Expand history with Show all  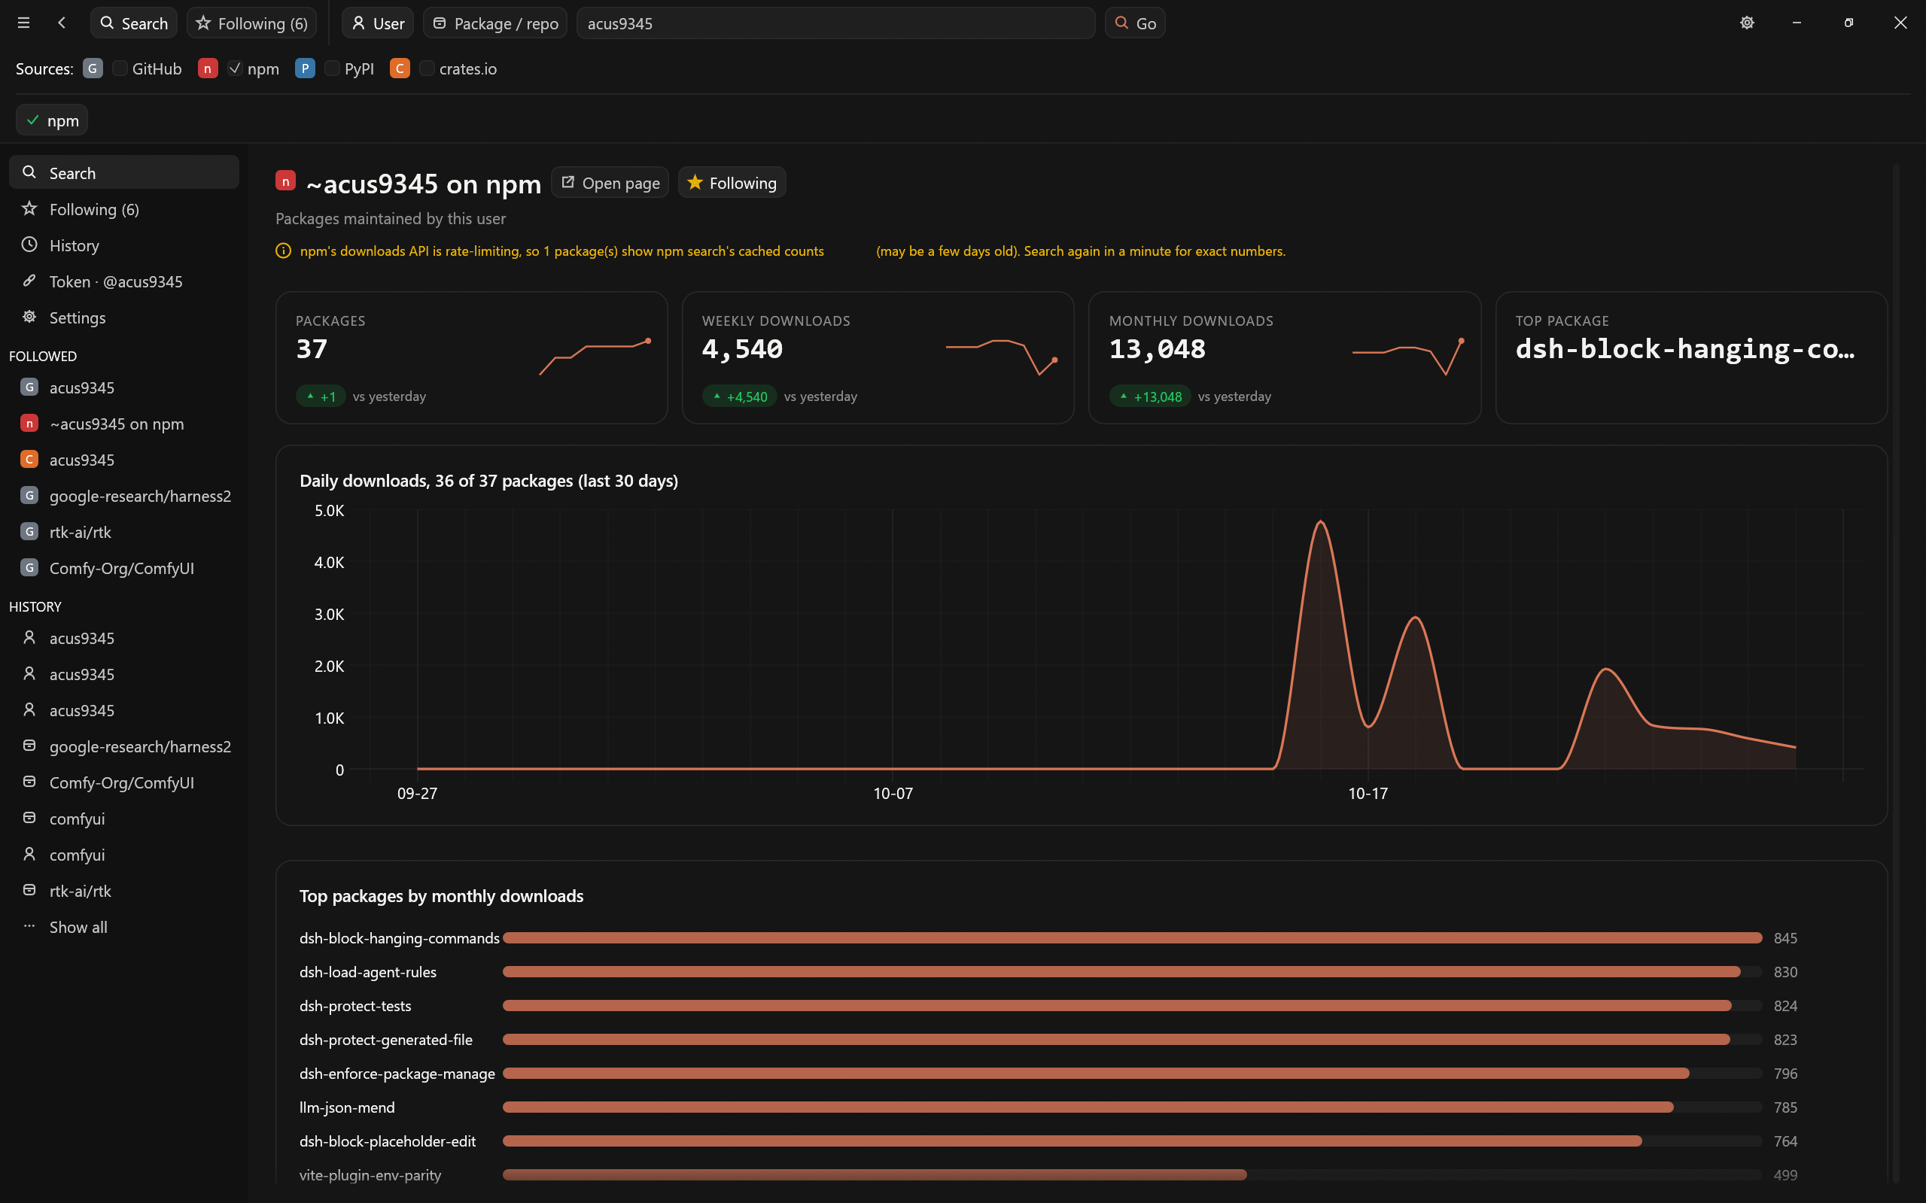[x=124, y=926]
